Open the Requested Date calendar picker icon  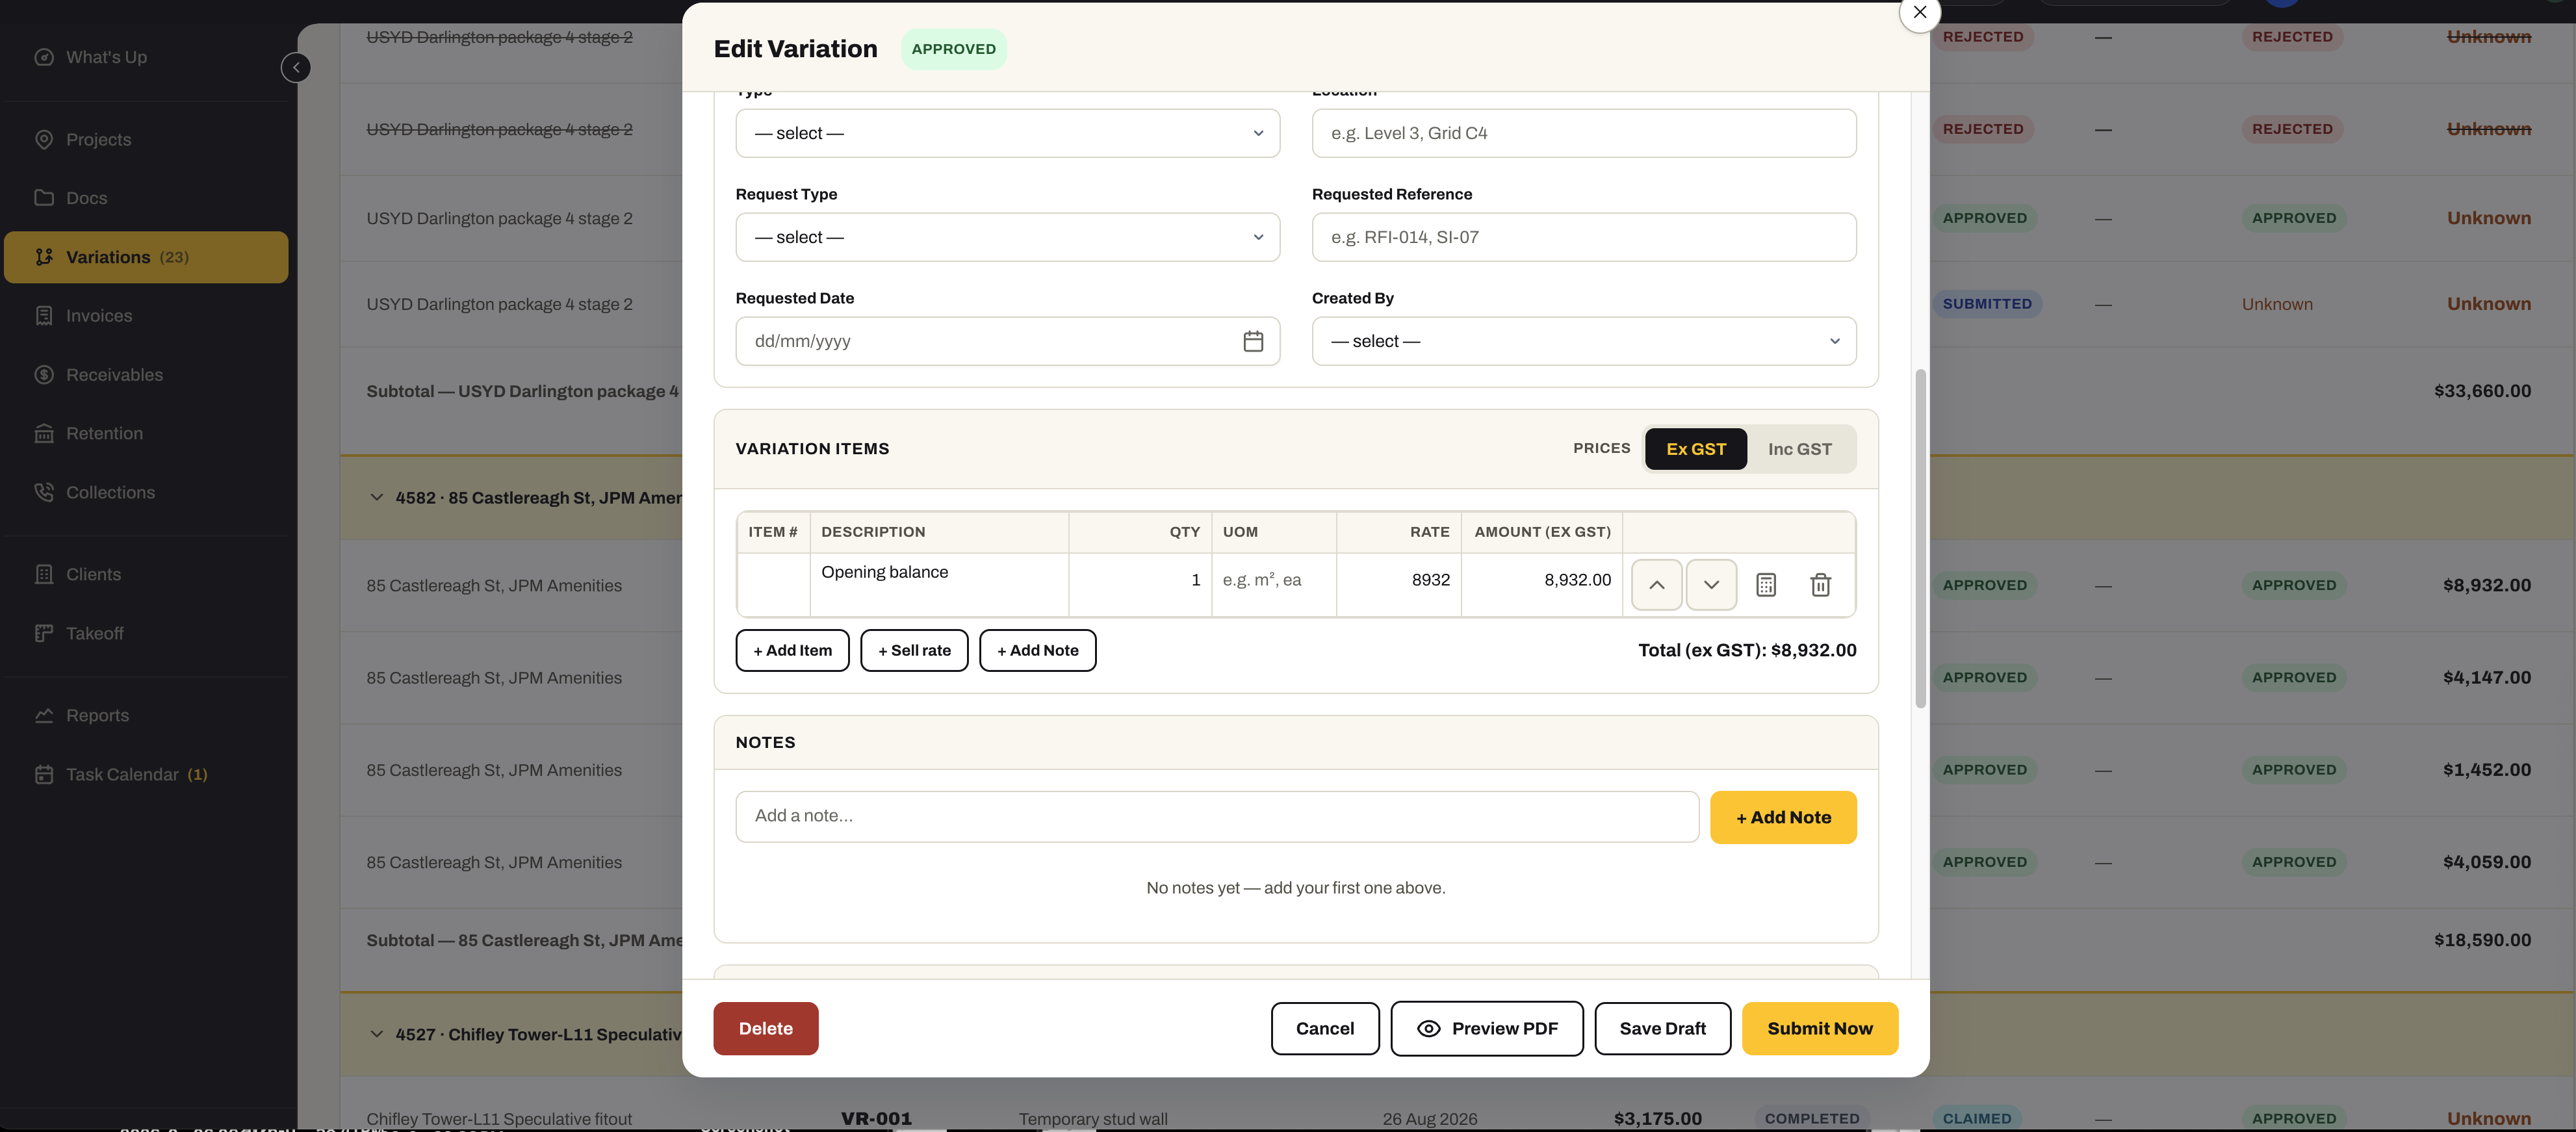1253,341
